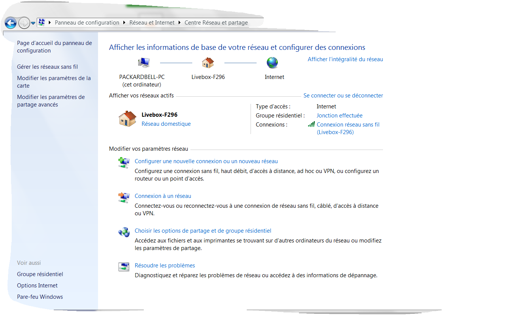
Task: Open the recent pages dropdown arrow
Action: pyautogui.click(x=33, y=23)
